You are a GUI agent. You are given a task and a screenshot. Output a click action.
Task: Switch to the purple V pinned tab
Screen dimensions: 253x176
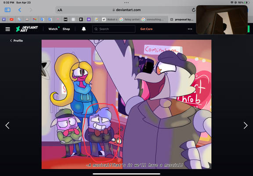point(4,19)
